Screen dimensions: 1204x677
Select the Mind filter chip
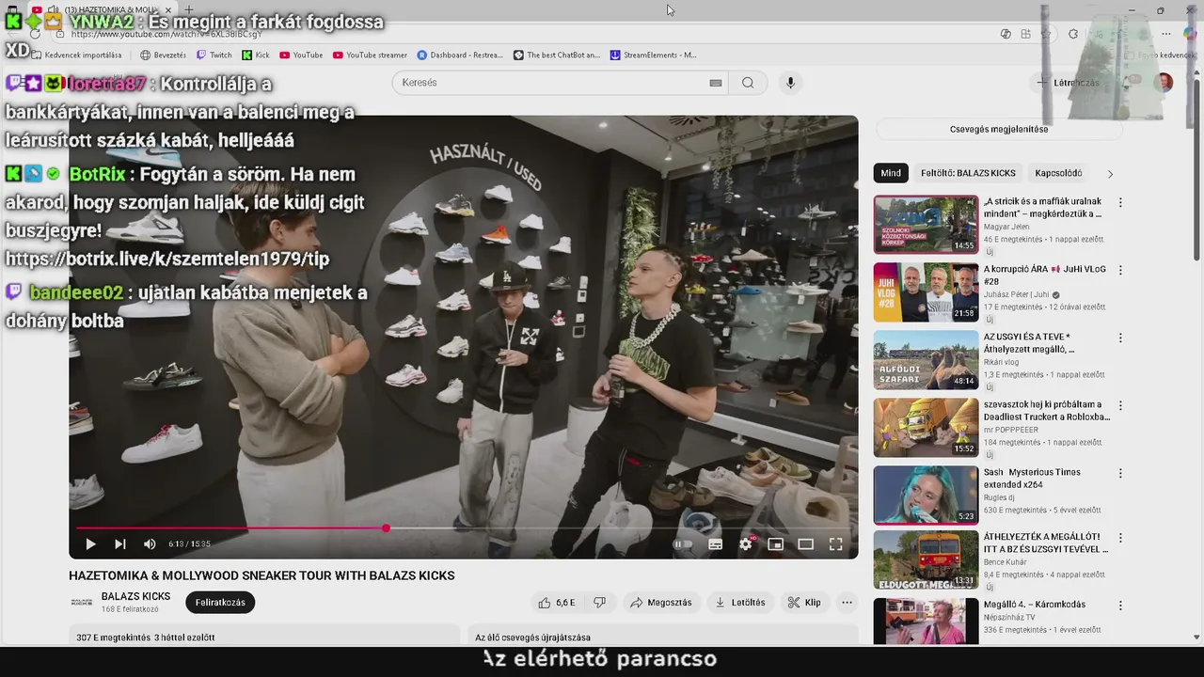click(x=891, y=173)
